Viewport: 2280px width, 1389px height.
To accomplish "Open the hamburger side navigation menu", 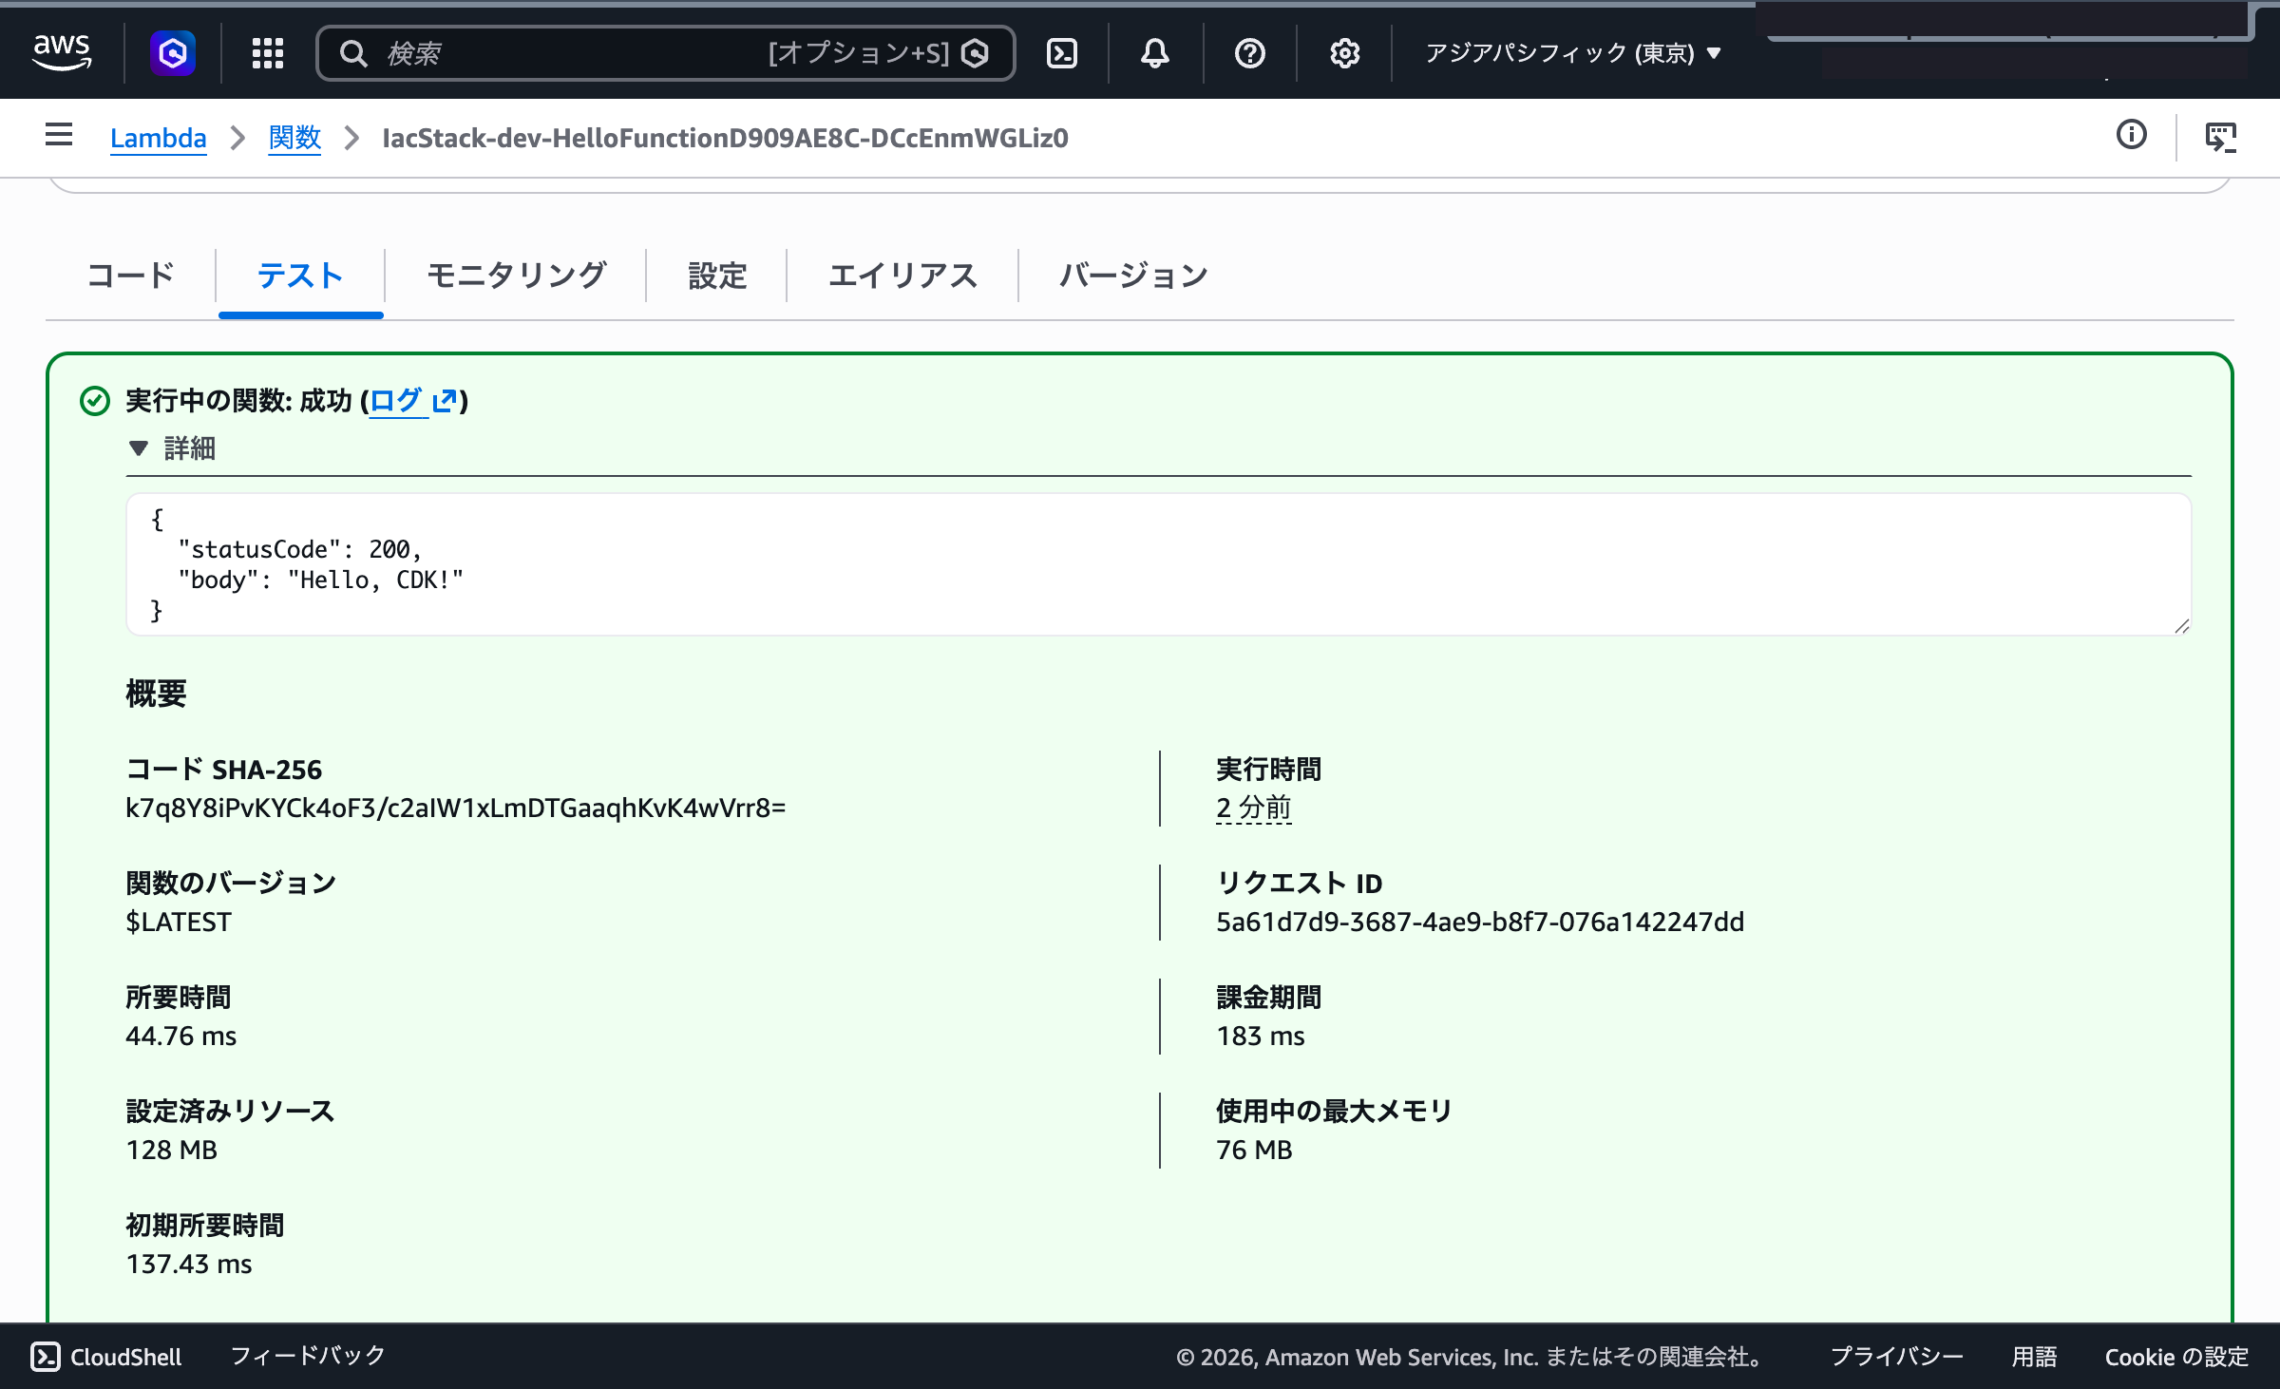I will point(59,135).
